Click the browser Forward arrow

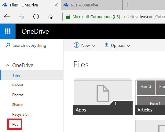point(21,17)
